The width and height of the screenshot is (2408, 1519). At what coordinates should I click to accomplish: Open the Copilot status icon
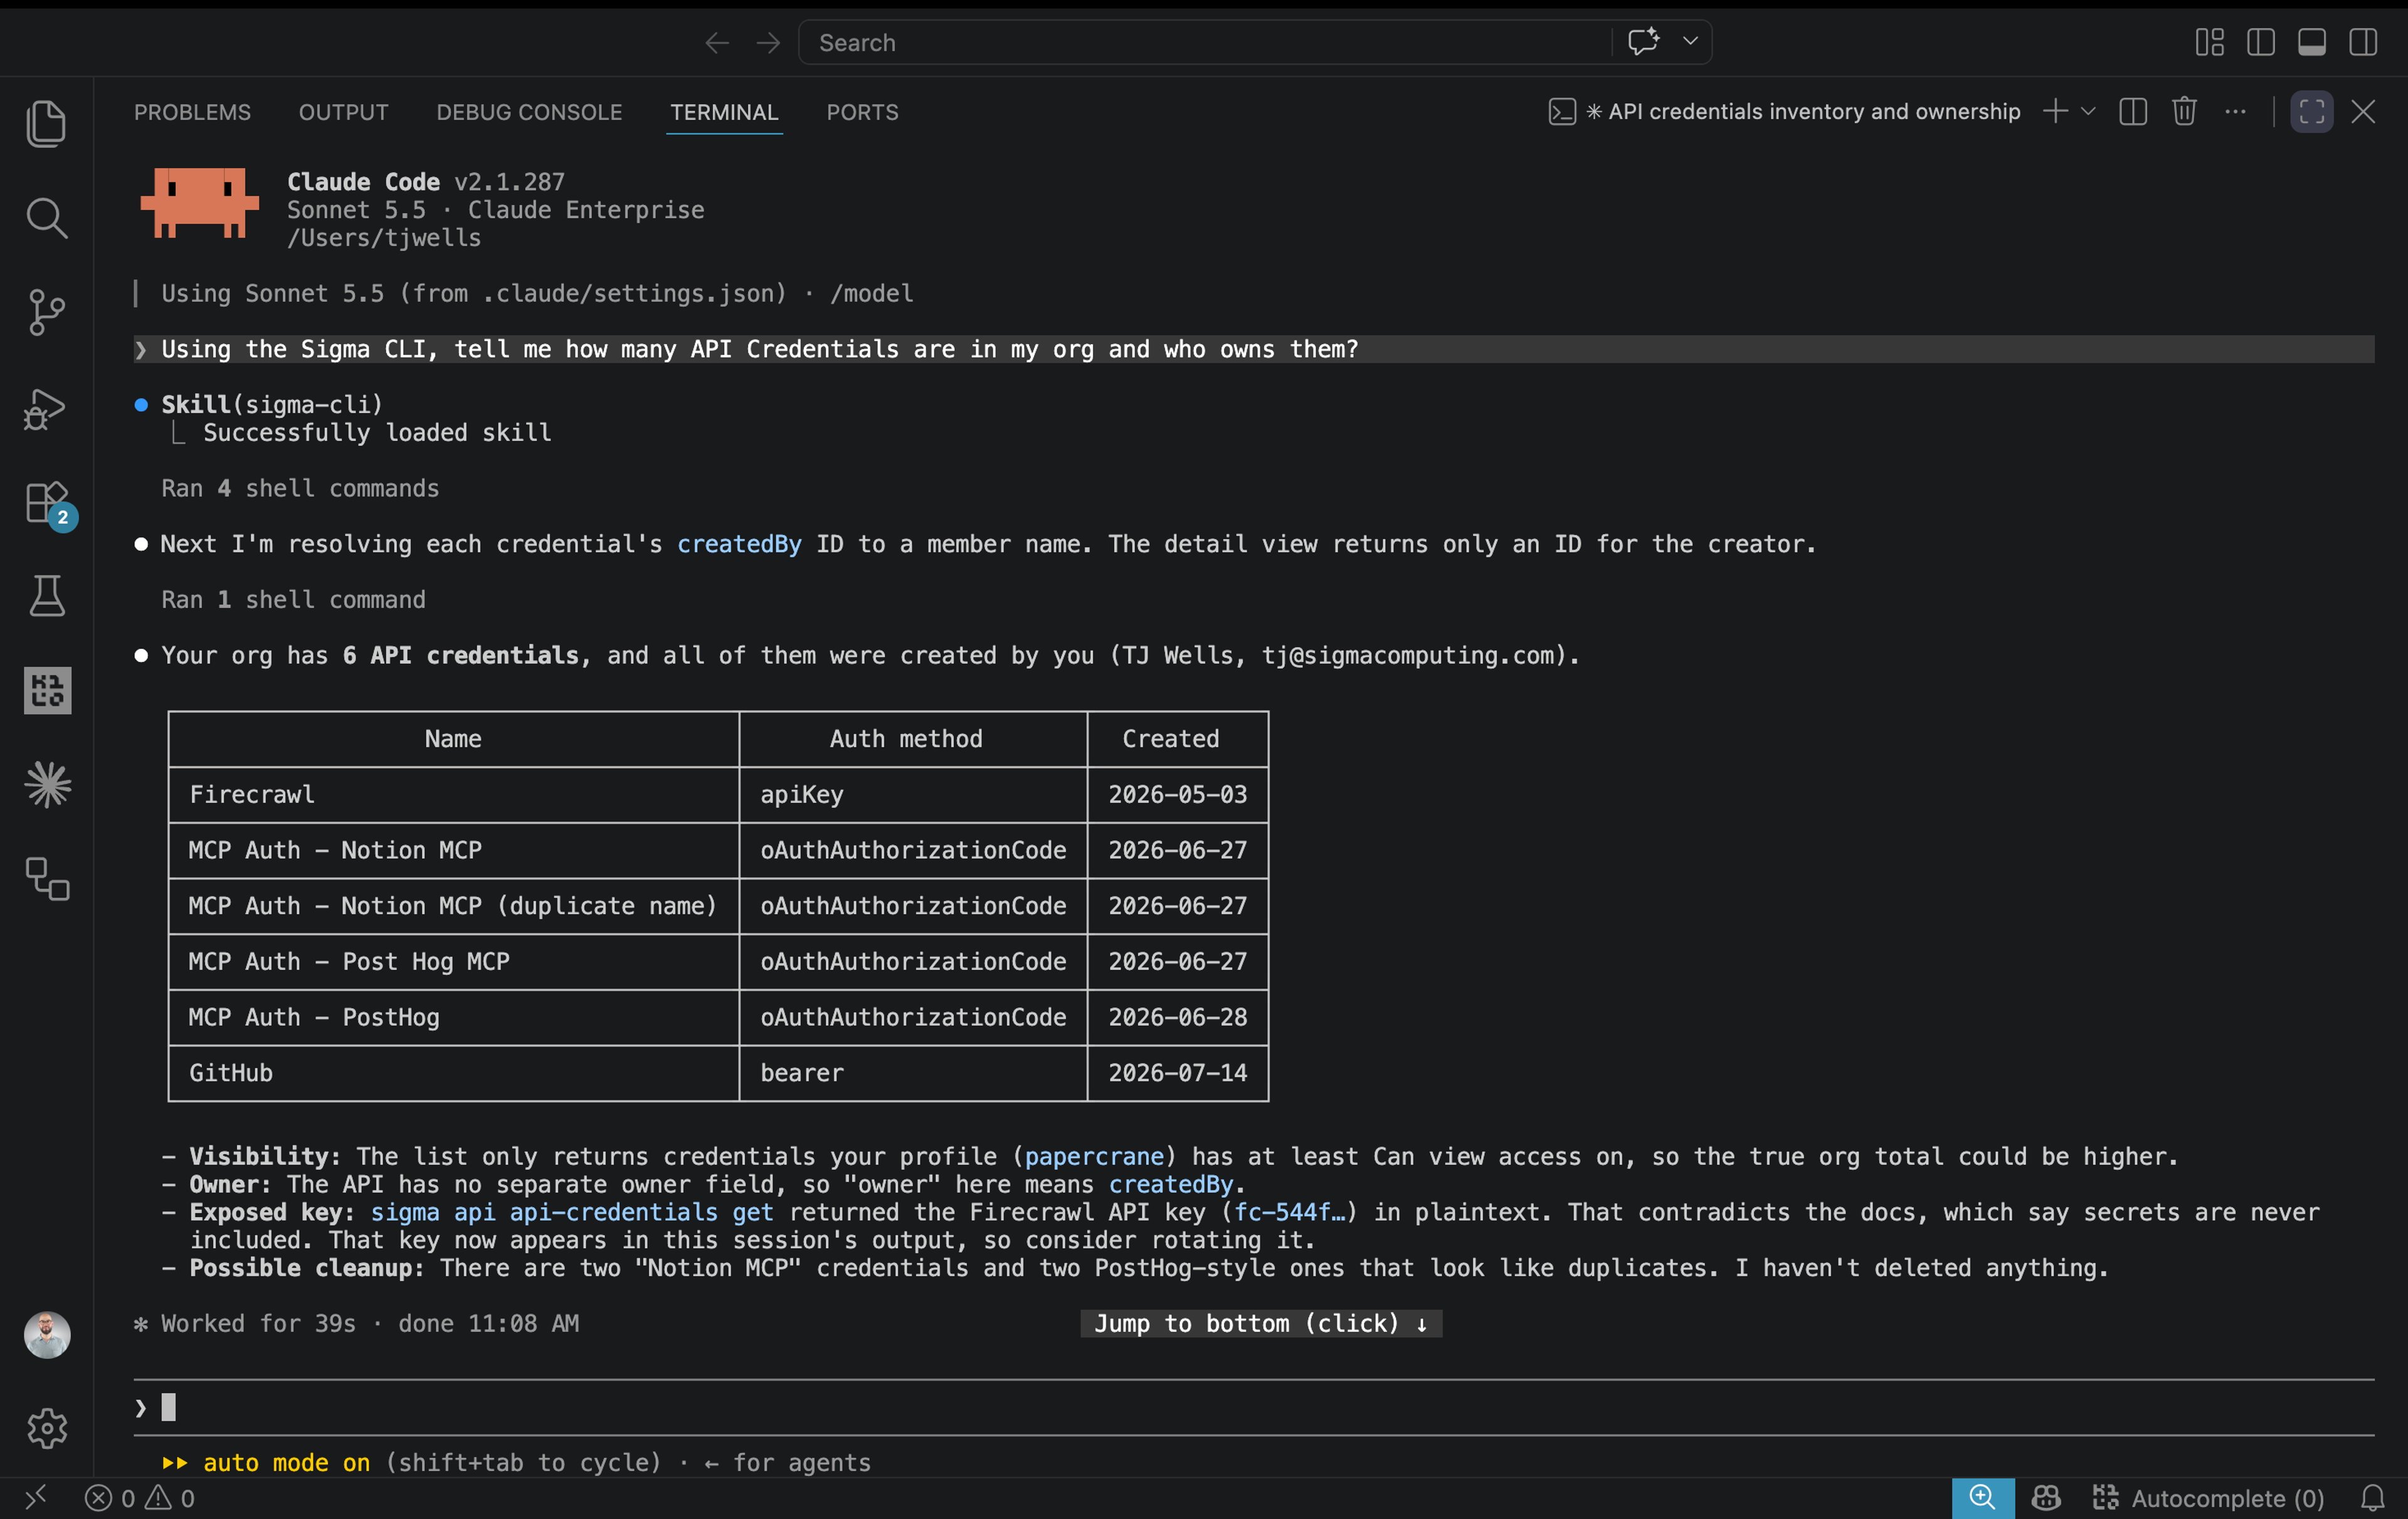(x=2045, y=1497)
